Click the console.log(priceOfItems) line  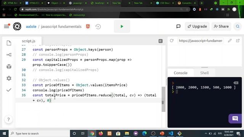tap(58, 90)
